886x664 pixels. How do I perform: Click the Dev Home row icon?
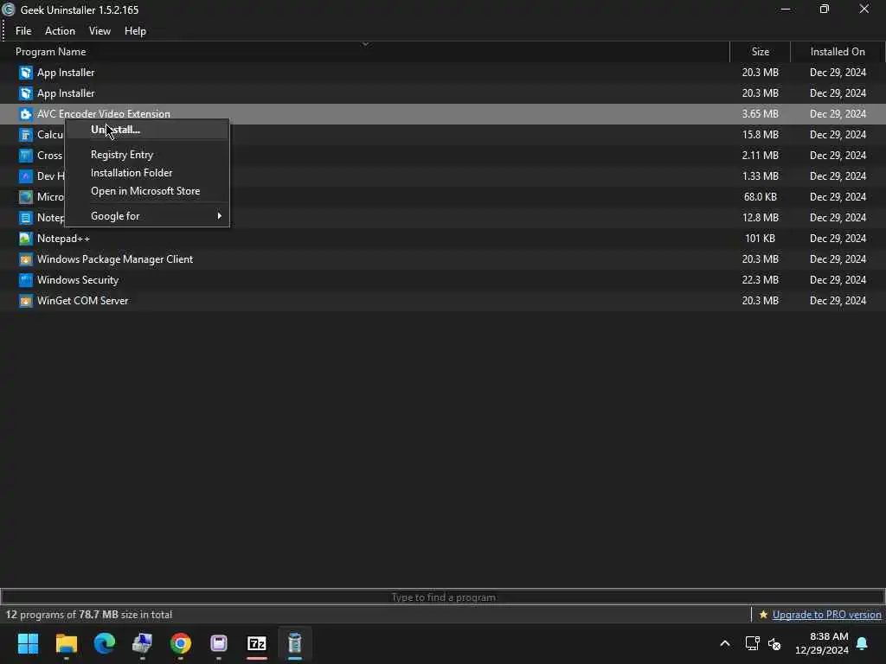click(x=25, y=176)
